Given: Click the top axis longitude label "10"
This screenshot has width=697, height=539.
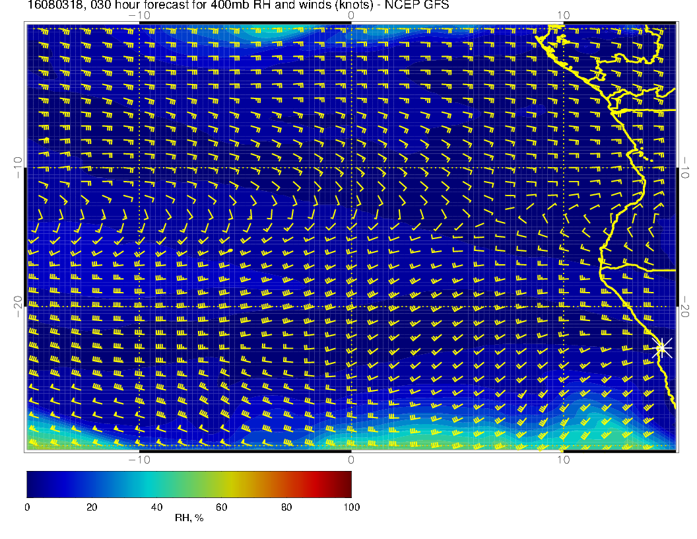Looking at the screenshot, I should (562, 15).
